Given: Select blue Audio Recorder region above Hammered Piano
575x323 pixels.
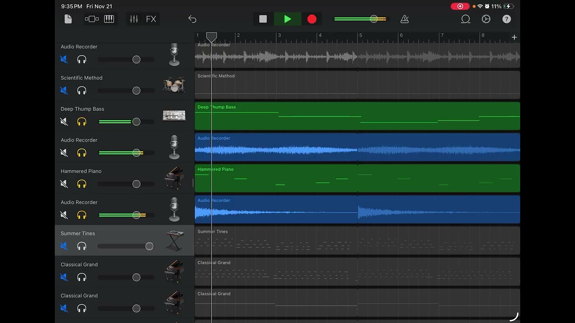Looking at the screenshot, I should coord(357,147).
